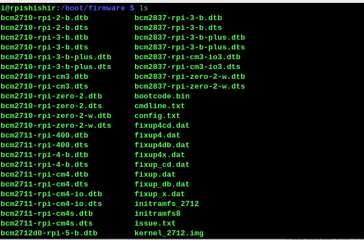Viewport: 364px width, 240px height.
Task: Click the fixup4db.dat filename
Action: pos(162,145)
